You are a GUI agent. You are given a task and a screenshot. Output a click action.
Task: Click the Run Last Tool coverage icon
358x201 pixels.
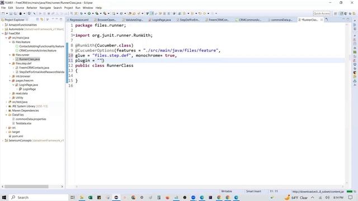click(97, 13)
